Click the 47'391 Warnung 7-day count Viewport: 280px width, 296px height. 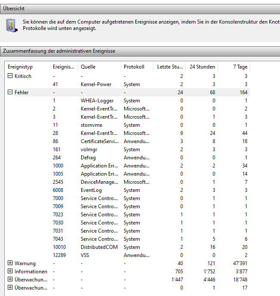[240, 263]
